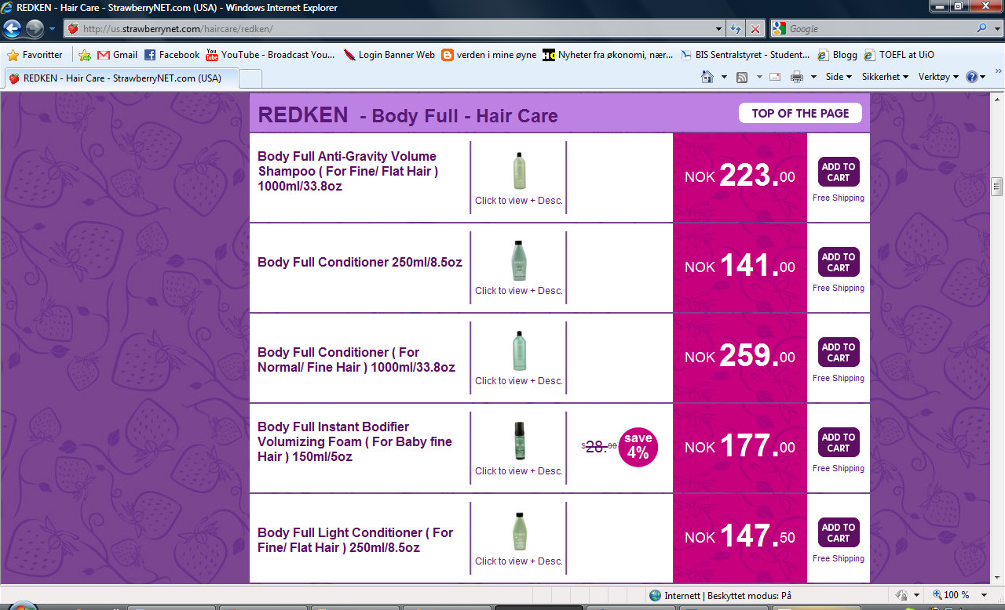Viewport: 1005px width, 610px height.
Task: Click 'Click to view + Desc.' for Light Conditioner
Action: pos(519,561)
